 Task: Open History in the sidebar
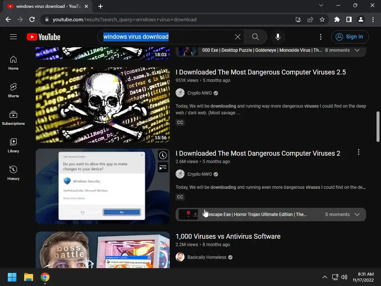13,173
